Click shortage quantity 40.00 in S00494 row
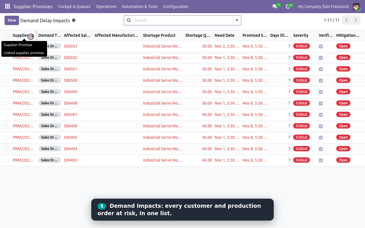This screenshot has height=228, width=365. pyautogui.click(x=207, y=149)
